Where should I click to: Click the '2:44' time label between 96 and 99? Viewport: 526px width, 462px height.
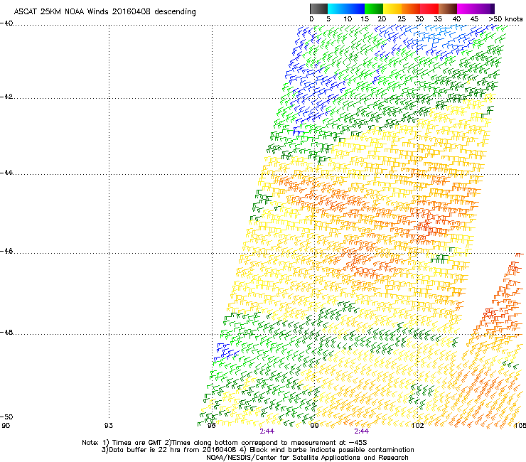coord(267,431)
